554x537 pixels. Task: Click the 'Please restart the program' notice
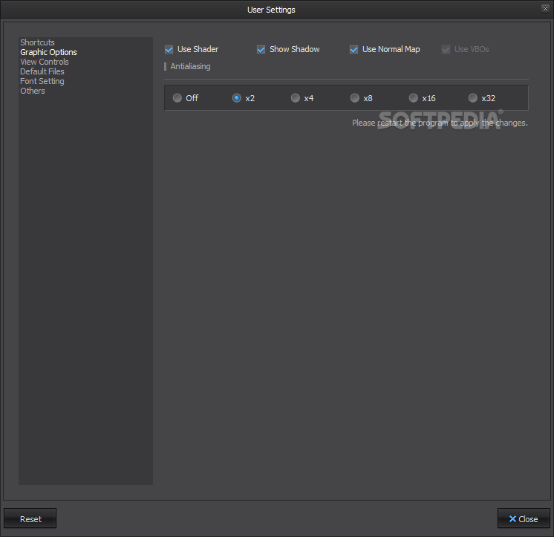tap(440, 123)
